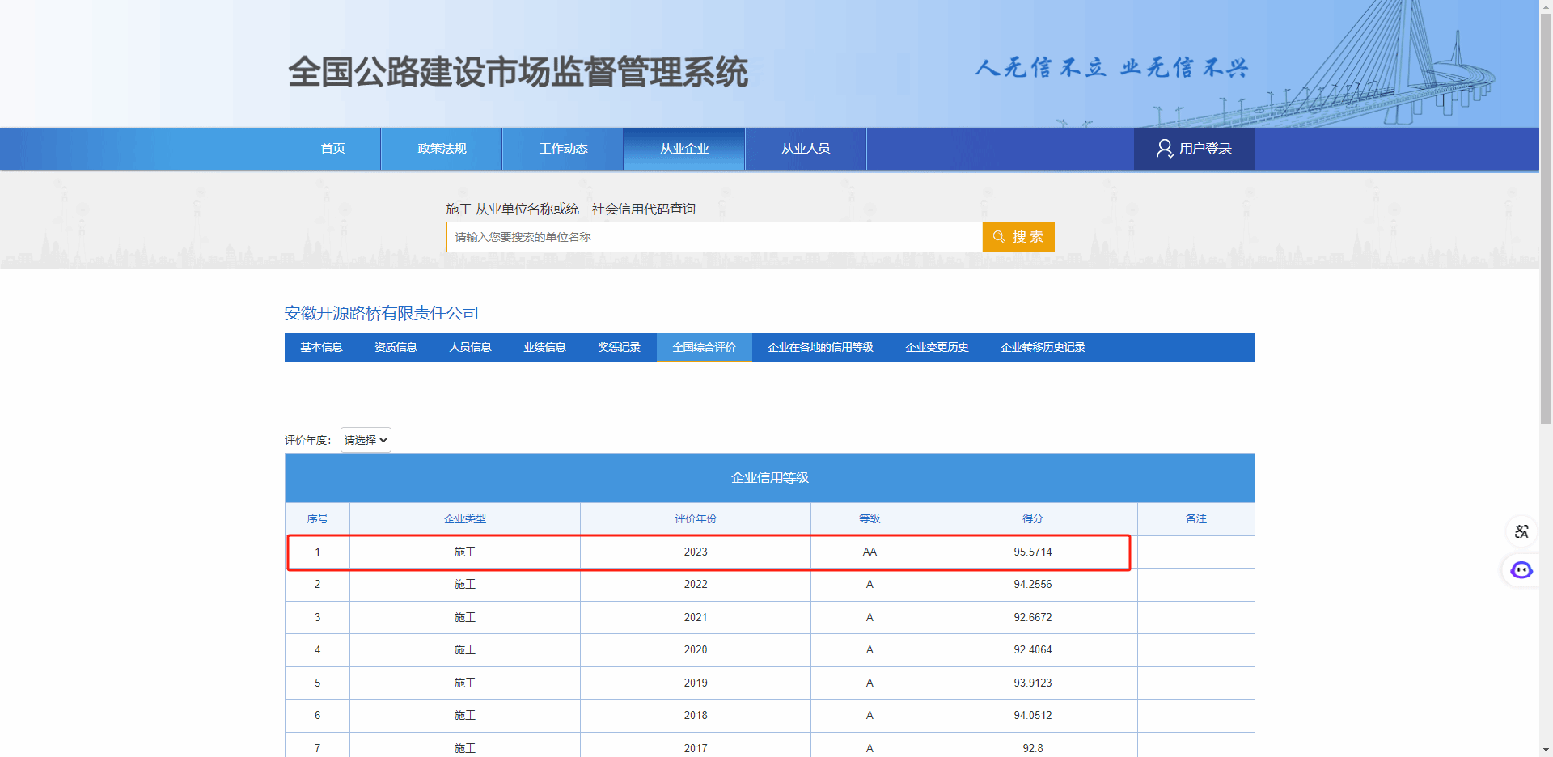Open the 人员信息 tab
Image resolution: width=1553 pixels, height=757 pixels.
(x=470, y=348)
